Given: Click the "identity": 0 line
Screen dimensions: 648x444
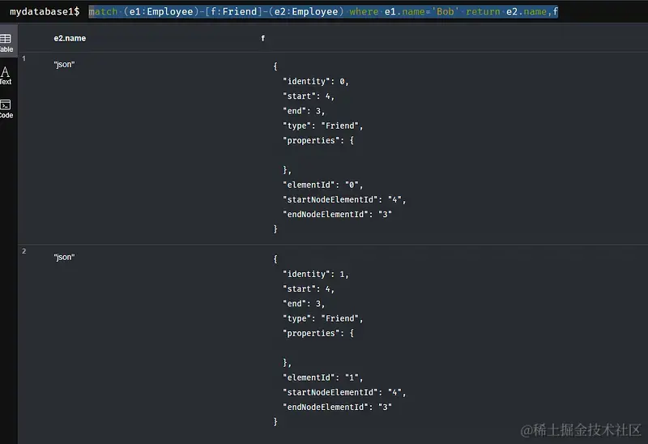Looking at the screenshot, I should (316, 82).
